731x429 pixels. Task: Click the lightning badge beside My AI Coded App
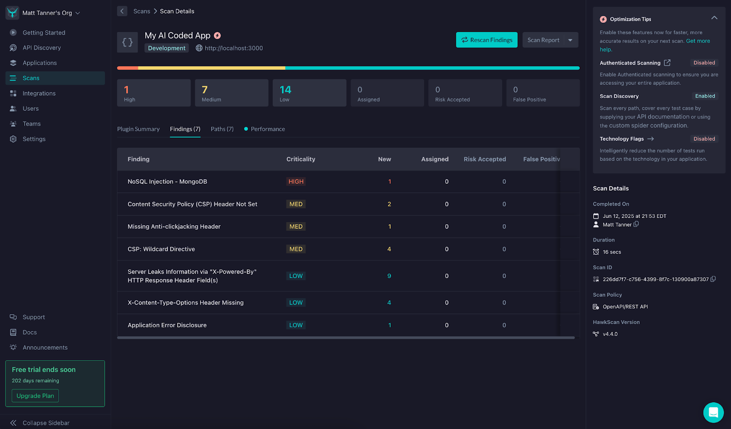pos(217,36)
